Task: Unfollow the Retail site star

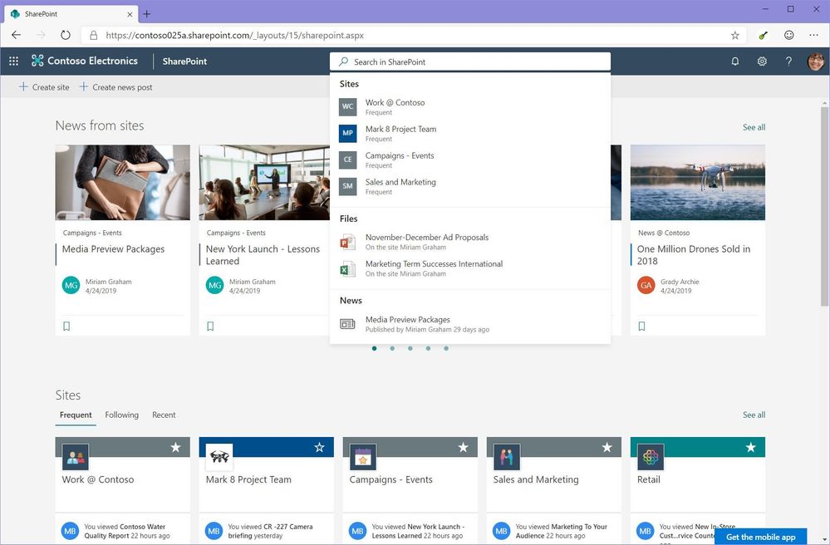Action: tap(750, 448)
